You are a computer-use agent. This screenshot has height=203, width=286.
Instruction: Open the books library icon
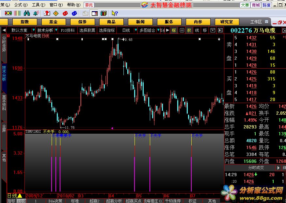coord(103,13)
